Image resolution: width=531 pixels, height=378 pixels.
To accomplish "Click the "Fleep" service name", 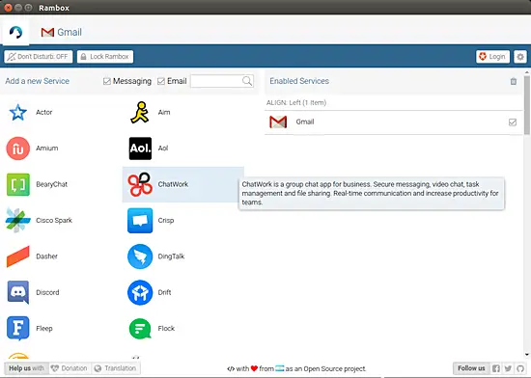I will (44, 328).
